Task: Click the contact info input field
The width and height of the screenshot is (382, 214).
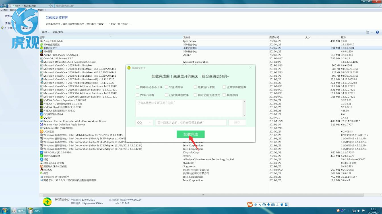Action: pyautogui.click(x=191, y=123)
